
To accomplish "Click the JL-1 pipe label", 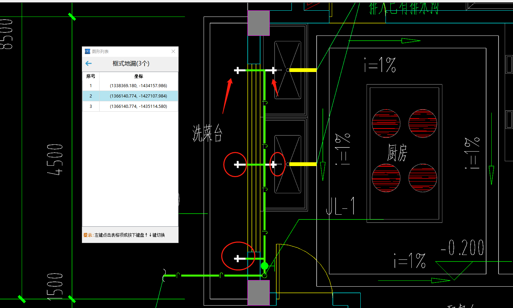I will [340, 206].
